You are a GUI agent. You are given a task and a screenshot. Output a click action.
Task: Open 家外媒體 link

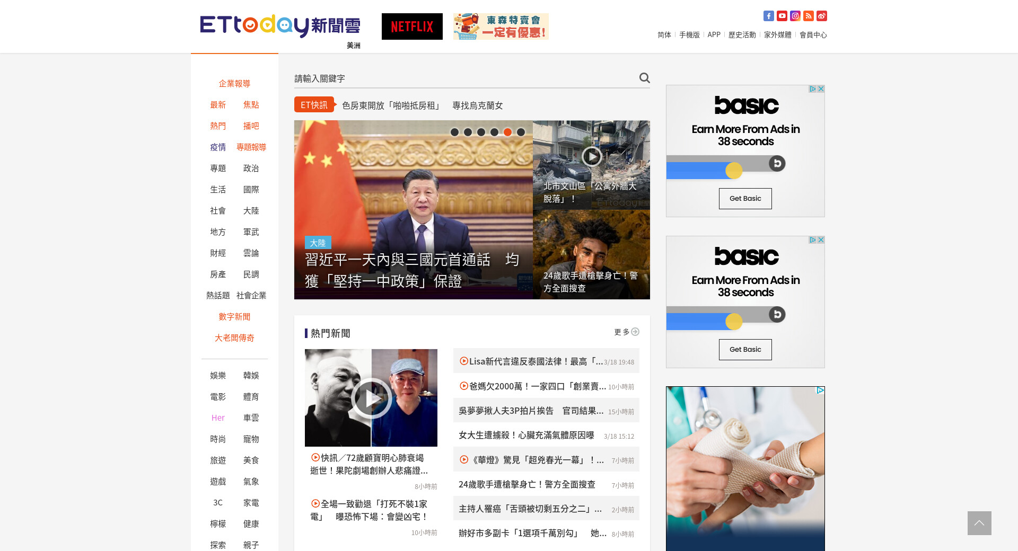pos(778,35)
